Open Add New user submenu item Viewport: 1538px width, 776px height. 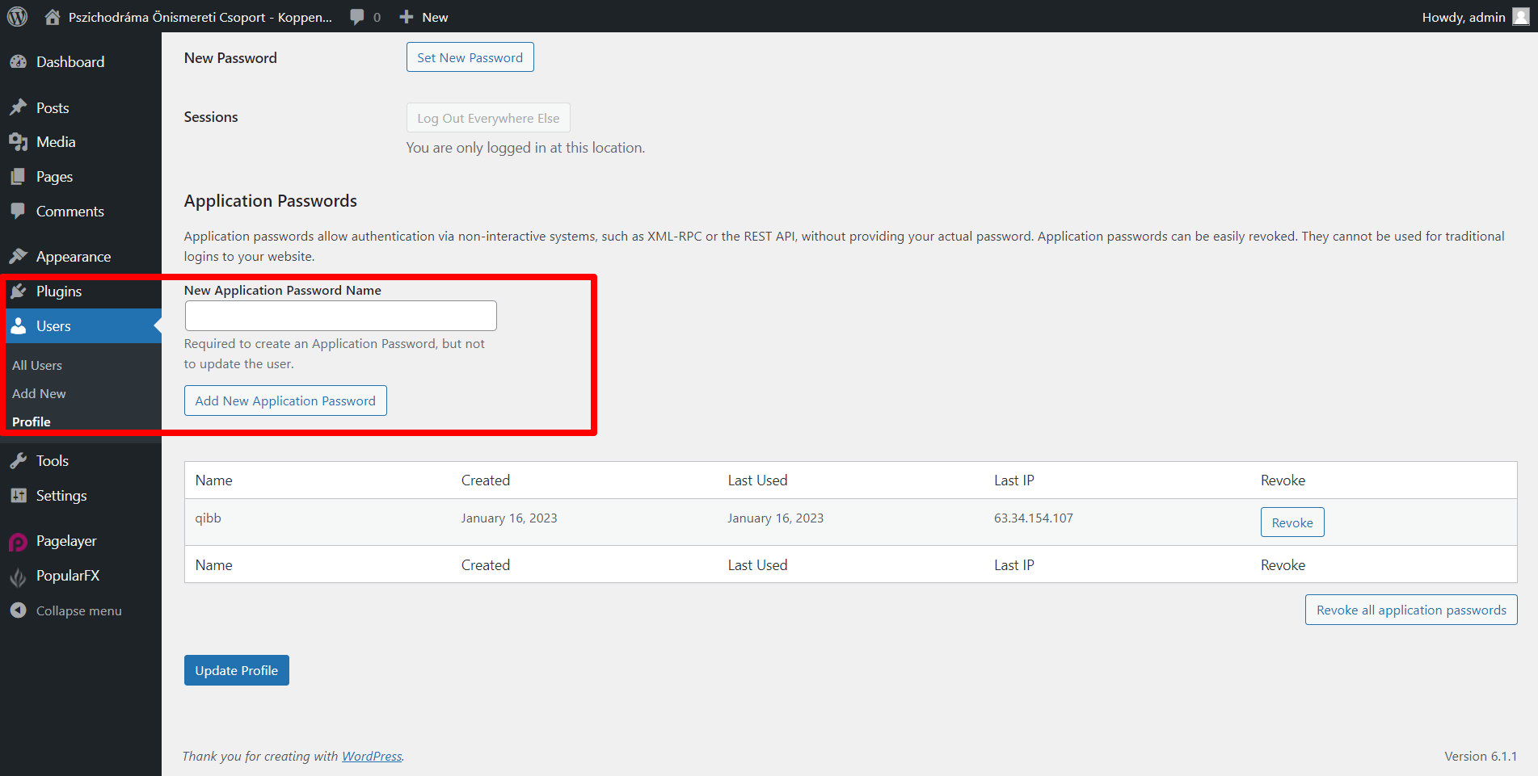[39, 394]
